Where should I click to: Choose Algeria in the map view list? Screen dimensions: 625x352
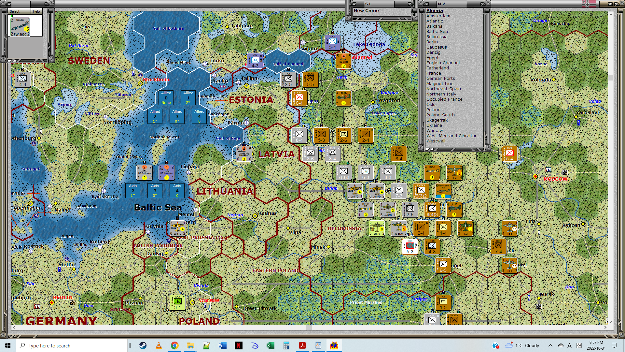click(435, 10)
